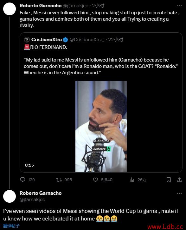Open the top tweet's three-dot more menu
The image size is (186, 230).
(179, 6)
